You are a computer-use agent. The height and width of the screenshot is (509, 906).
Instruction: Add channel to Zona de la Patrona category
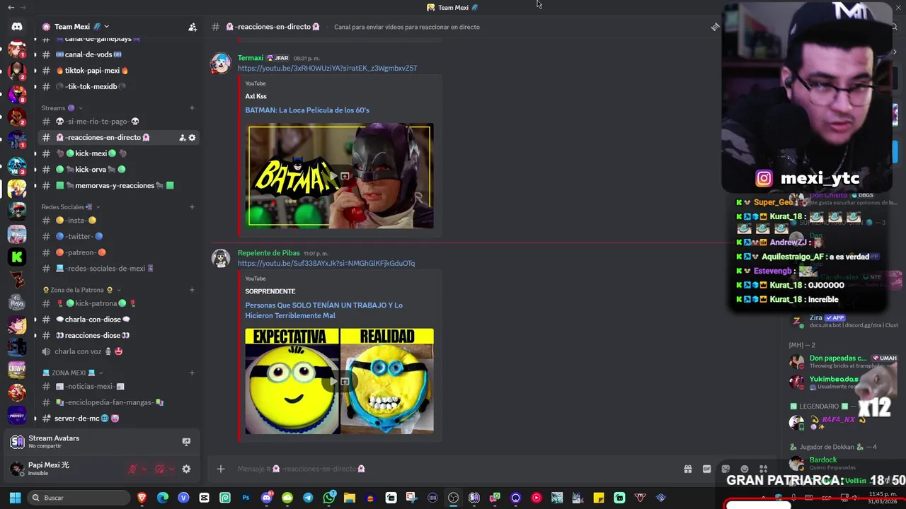point(192,290)
